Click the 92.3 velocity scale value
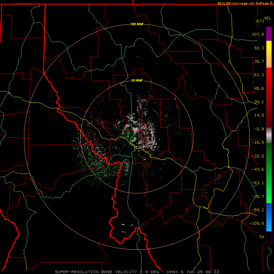Screen dimensions: 274x274 coord(259,48)
